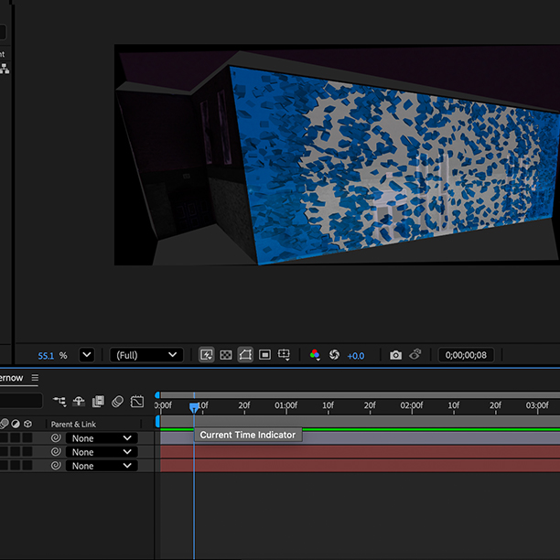This screenshot has height=560, width=560.
Task: Click the composition preview with blue shattering wall
Action: pyautogui.click(x=337, y=155)
